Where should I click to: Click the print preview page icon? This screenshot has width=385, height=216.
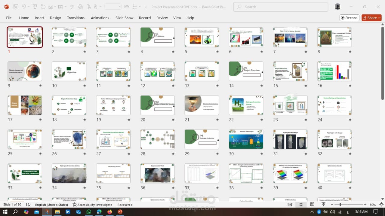tap(88, 7)
